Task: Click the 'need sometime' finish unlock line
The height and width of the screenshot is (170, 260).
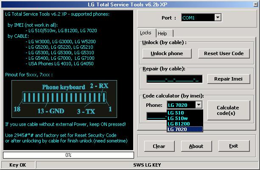Action: [66, 141]
